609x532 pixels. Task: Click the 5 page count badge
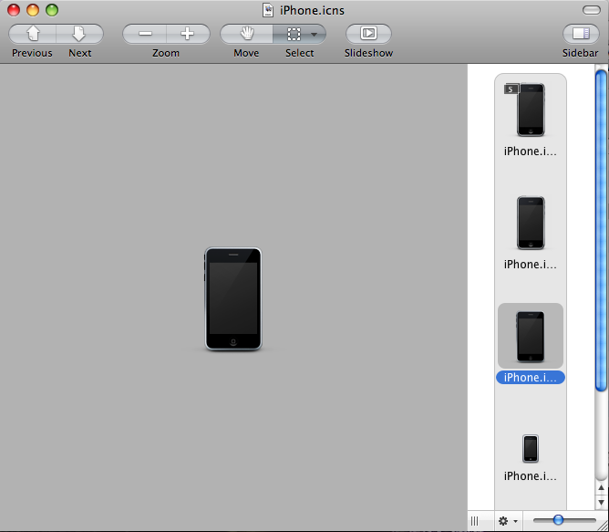tap(511, 89)
